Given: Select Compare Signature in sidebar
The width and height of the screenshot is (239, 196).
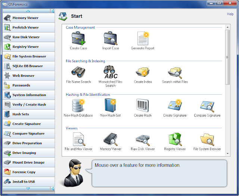Looking at the screenshot, I should pyautogui.click(x=29, y=133).
